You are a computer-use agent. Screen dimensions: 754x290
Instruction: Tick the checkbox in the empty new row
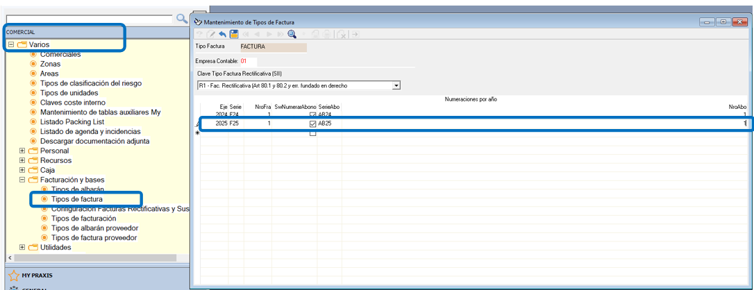click(x=312, y=133)
